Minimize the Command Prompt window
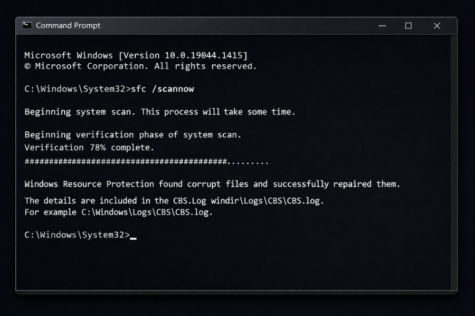This screenshot has height=316, width=475. pos(382,25)
